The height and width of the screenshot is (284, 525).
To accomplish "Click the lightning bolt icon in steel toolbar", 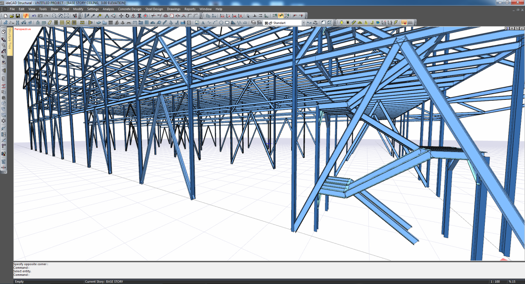I will [x=396, y=23].
